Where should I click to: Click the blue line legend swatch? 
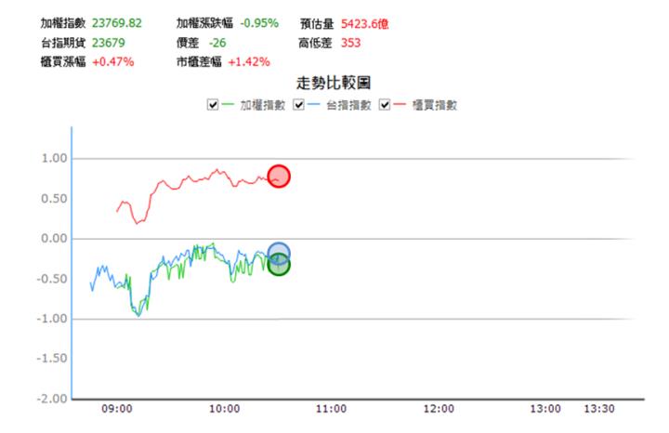pyautogui.click(x=313, y=105)
